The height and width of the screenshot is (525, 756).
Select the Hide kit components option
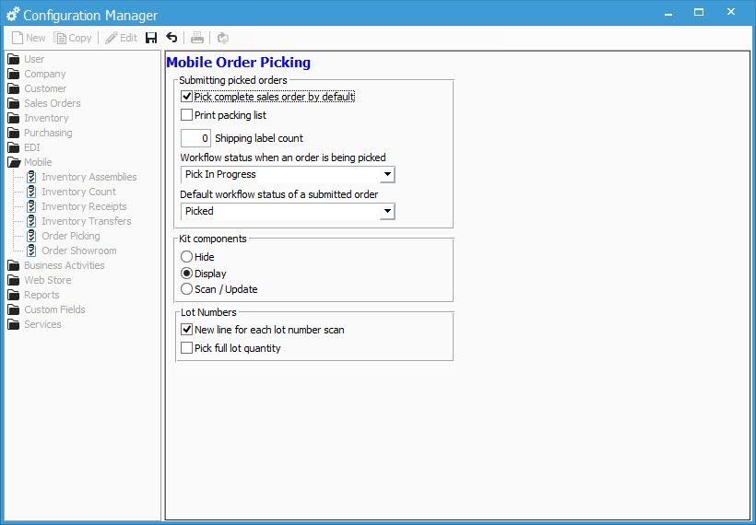(x=186, y=257)
